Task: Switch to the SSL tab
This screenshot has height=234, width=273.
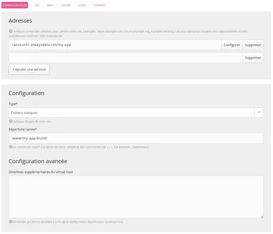Action: (x=37, y=5)
